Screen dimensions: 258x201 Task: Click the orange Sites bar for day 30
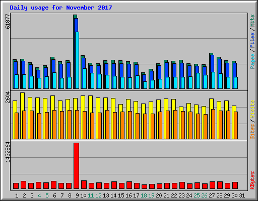coord(236,125)
